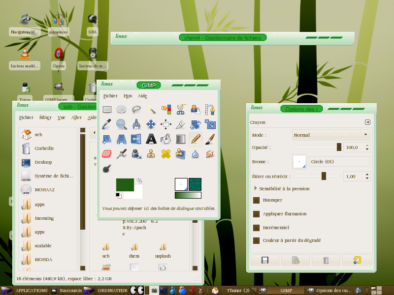This screenshot has height=295, width=394.
Task: Select the Clone stamp tool
Action: click(151, 154)
